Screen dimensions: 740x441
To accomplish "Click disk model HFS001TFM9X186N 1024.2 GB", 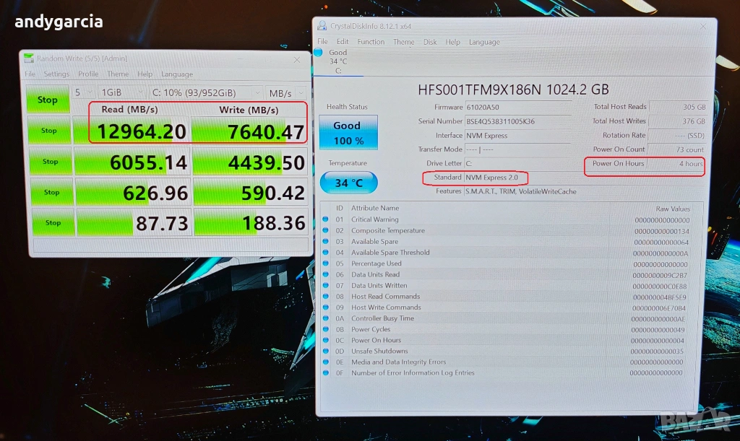I will (513, 89).
